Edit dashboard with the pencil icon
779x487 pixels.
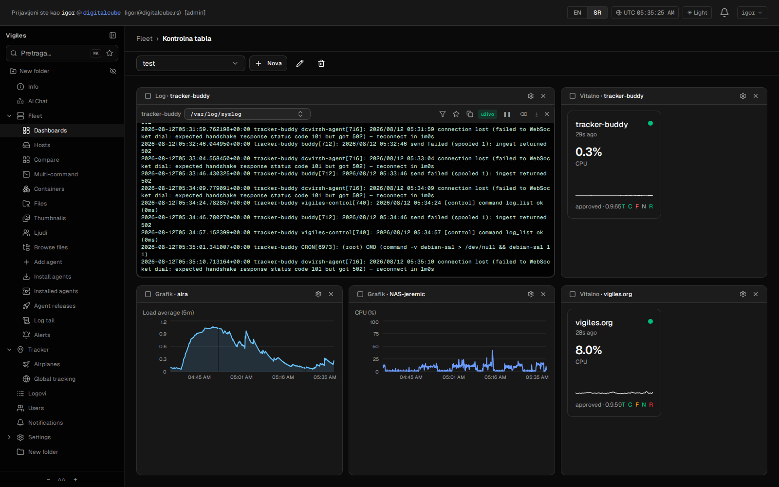(x=300, y=63)
